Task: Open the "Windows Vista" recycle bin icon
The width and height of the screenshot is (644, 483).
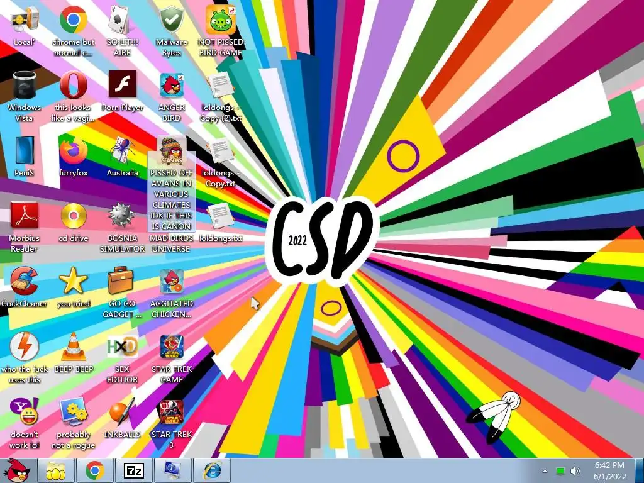Action: (x=24, y=86)
